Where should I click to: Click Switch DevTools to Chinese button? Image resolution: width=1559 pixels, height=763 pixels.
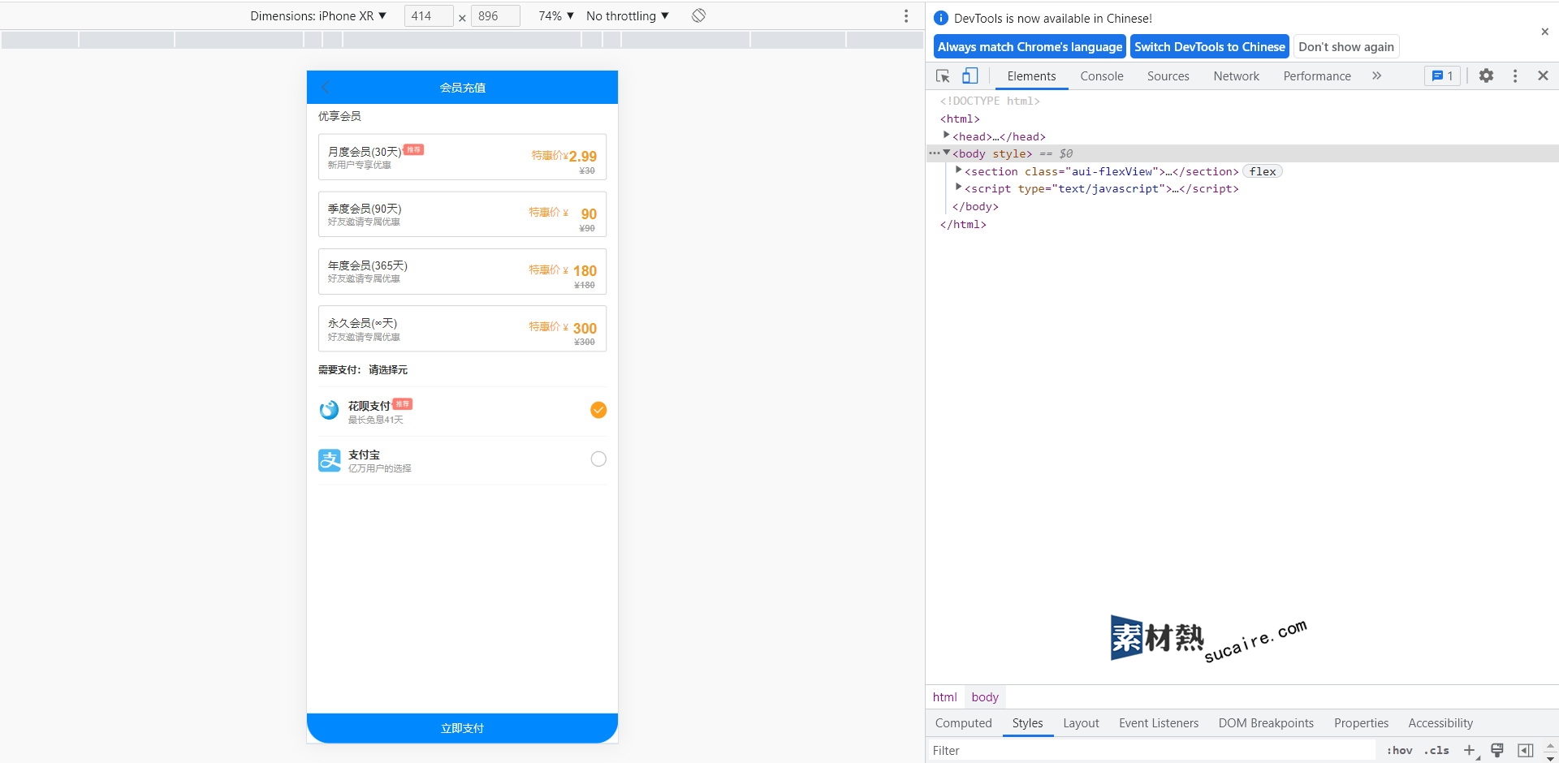pyautogui.click(x=1209, y=46)
